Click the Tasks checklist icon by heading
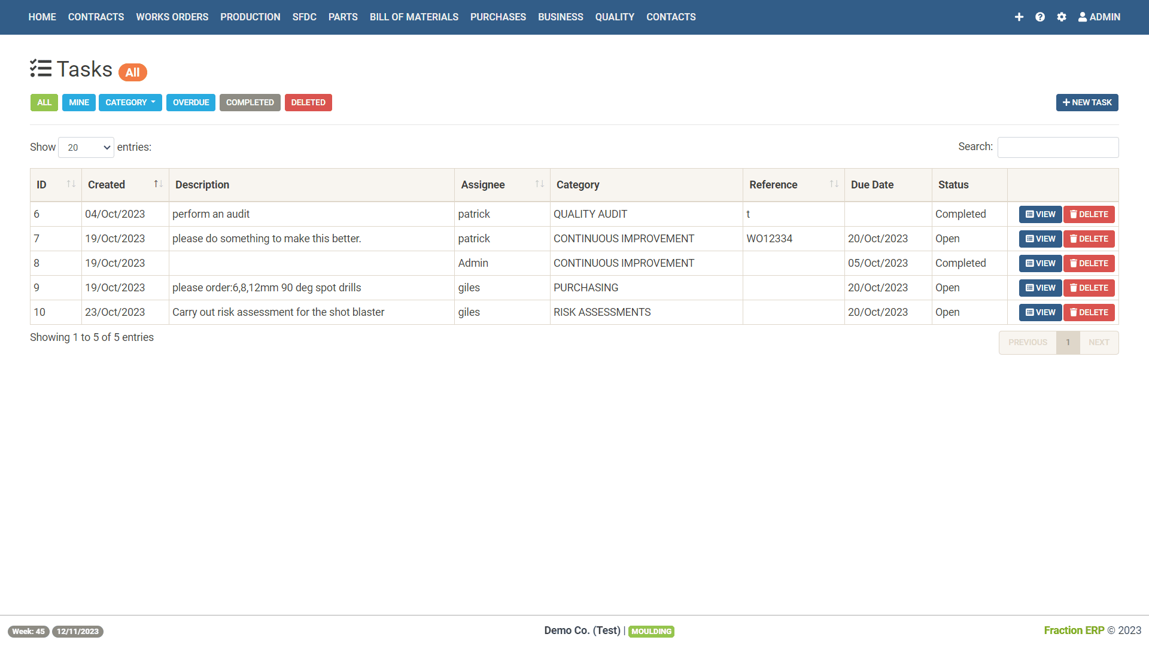The height and width of the screenshot is (646, 1149). [x=41, y=69]
